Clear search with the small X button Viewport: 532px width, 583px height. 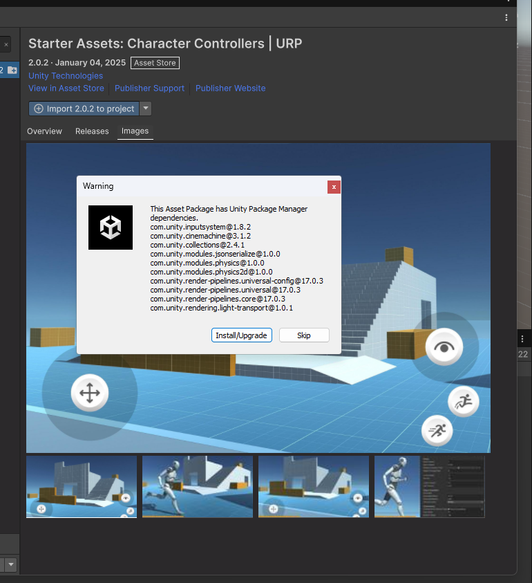[6, 44]
